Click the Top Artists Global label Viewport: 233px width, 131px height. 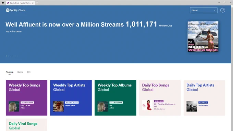[x=13, y=31]
